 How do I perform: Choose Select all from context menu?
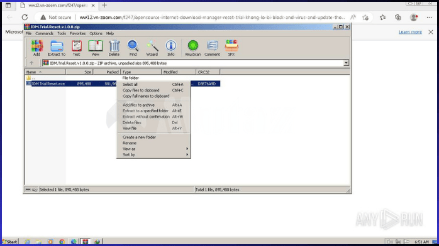[153, 84]
